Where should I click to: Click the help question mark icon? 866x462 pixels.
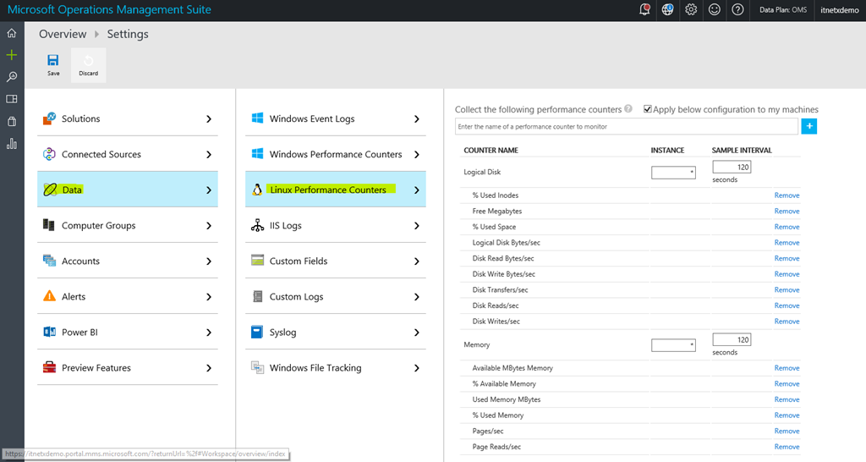click(737, 10)
